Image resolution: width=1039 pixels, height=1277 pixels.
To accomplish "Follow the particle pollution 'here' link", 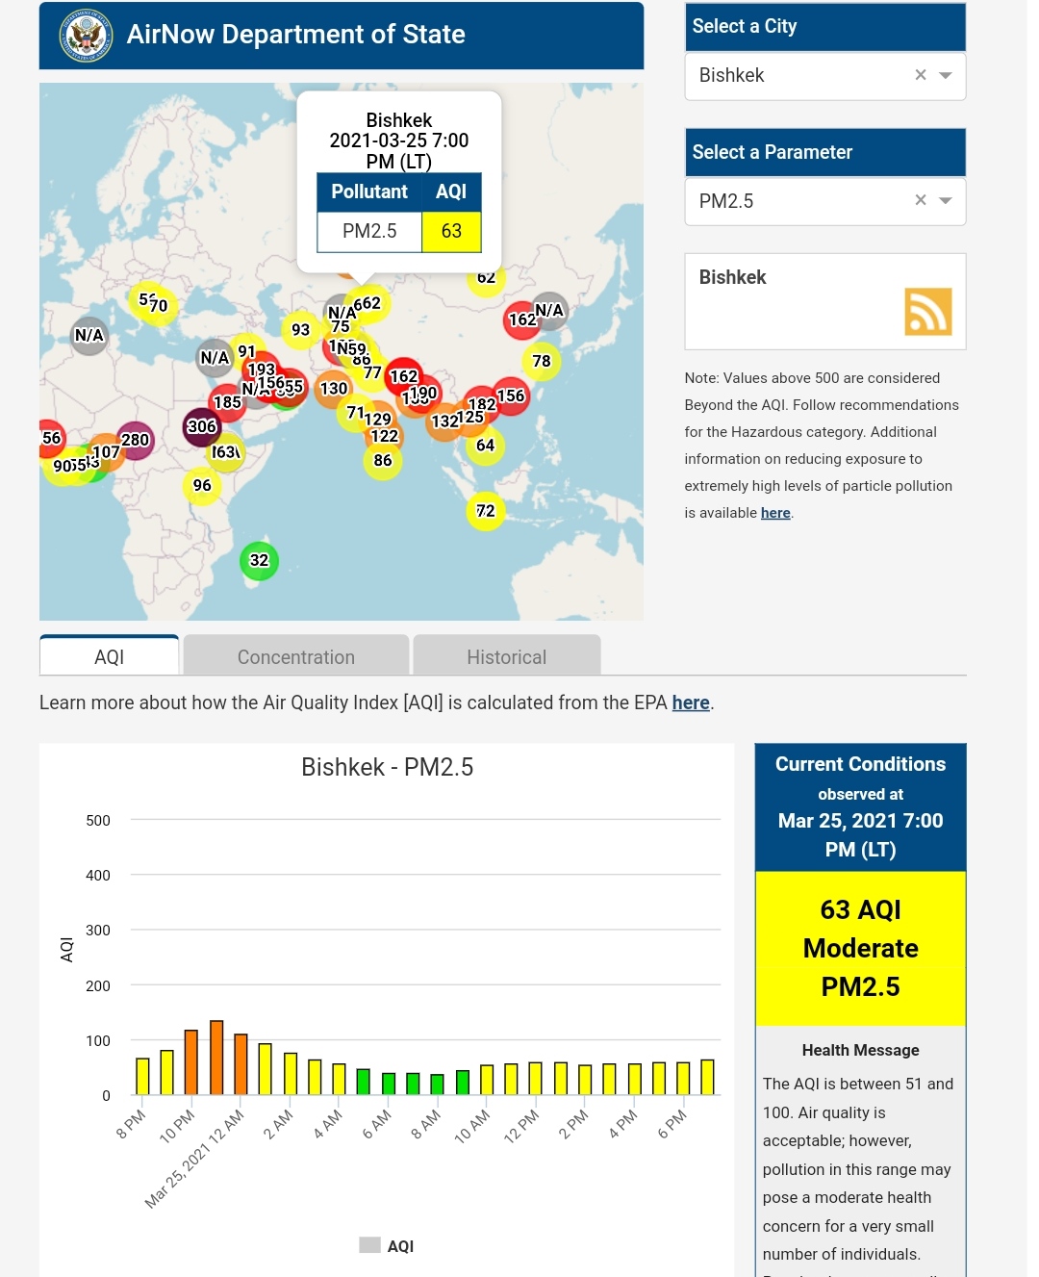I will coord(774,513).
